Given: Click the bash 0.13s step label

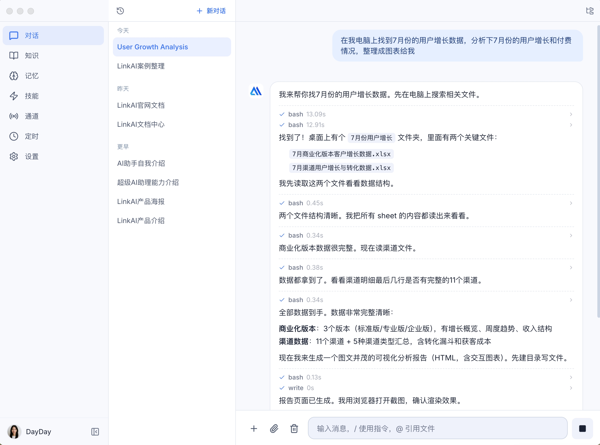Looking at the screenshot, I should 305,377.
